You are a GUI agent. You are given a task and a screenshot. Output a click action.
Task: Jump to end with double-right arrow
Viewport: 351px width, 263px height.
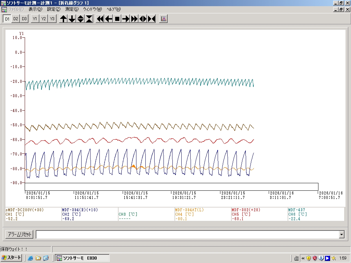pos(134,19)
